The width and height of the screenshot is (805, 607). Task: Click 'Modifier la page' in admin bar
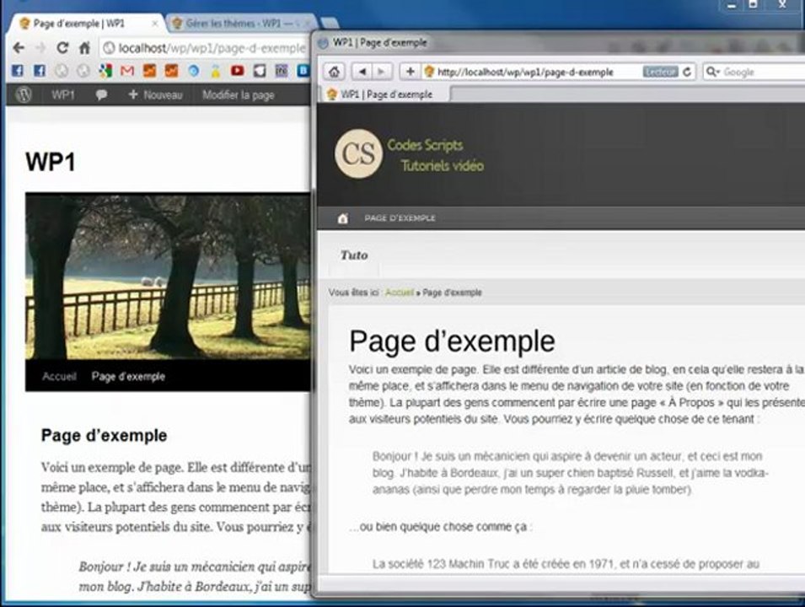coord(239,95)
